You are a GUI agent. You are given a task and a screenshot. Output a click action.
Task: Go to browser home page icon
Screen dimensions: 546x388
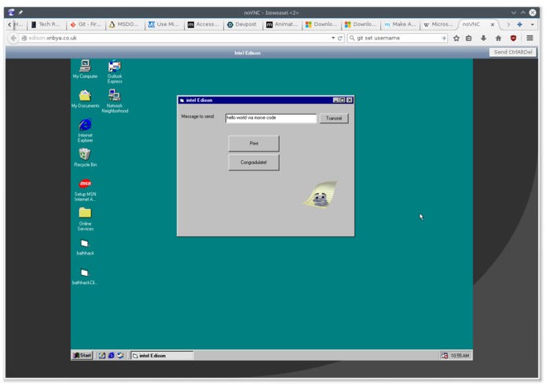[498, 38]
